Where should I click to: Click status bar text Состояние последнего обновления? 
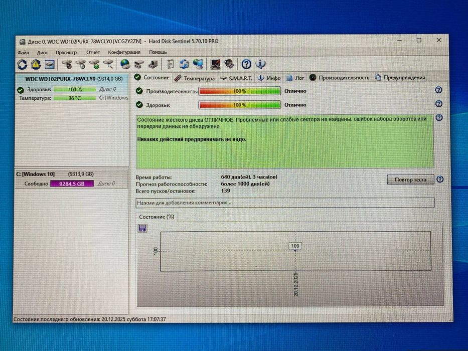click(90, 319)
